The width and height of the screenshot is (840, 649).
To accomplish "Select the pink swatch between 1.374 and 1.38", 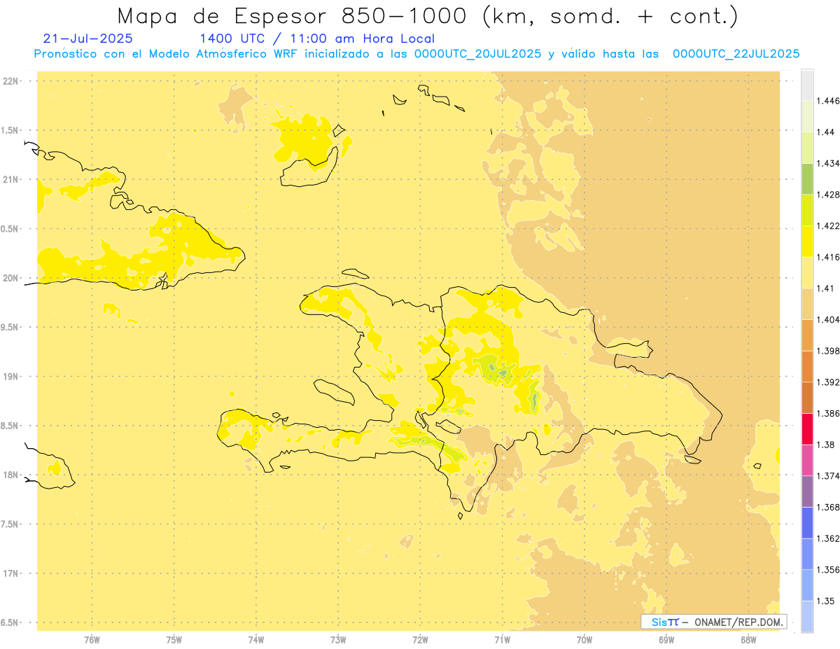I will [807, 460].
